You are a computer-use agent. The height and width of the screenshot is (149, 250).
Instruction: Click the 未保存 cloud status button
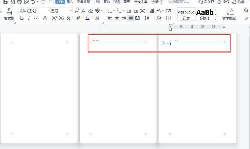(x=206, y=2)
